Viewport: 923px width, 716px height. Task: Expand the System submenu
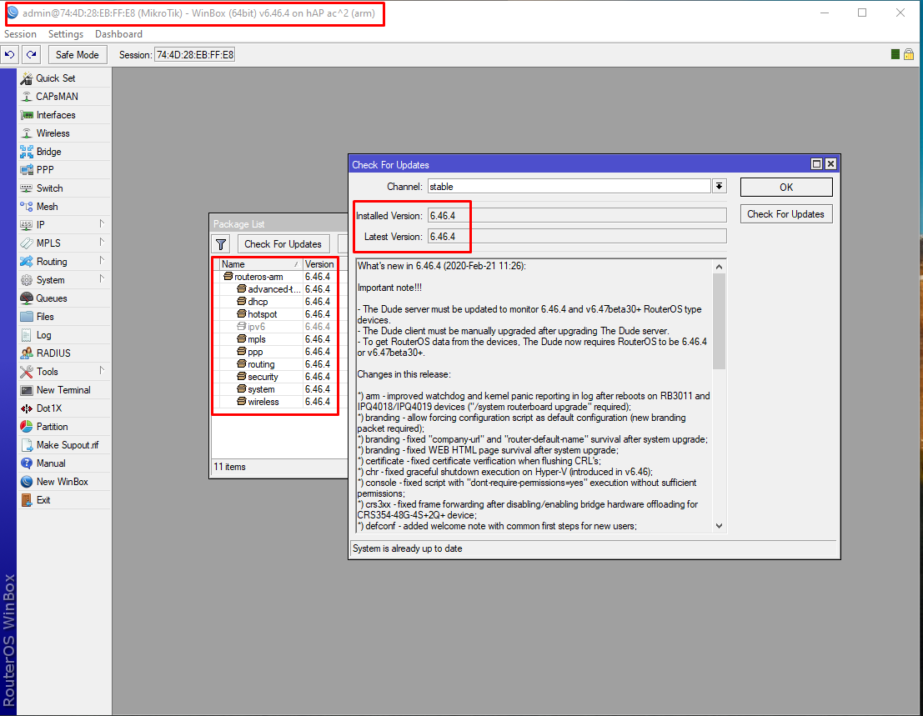[64, 280]
